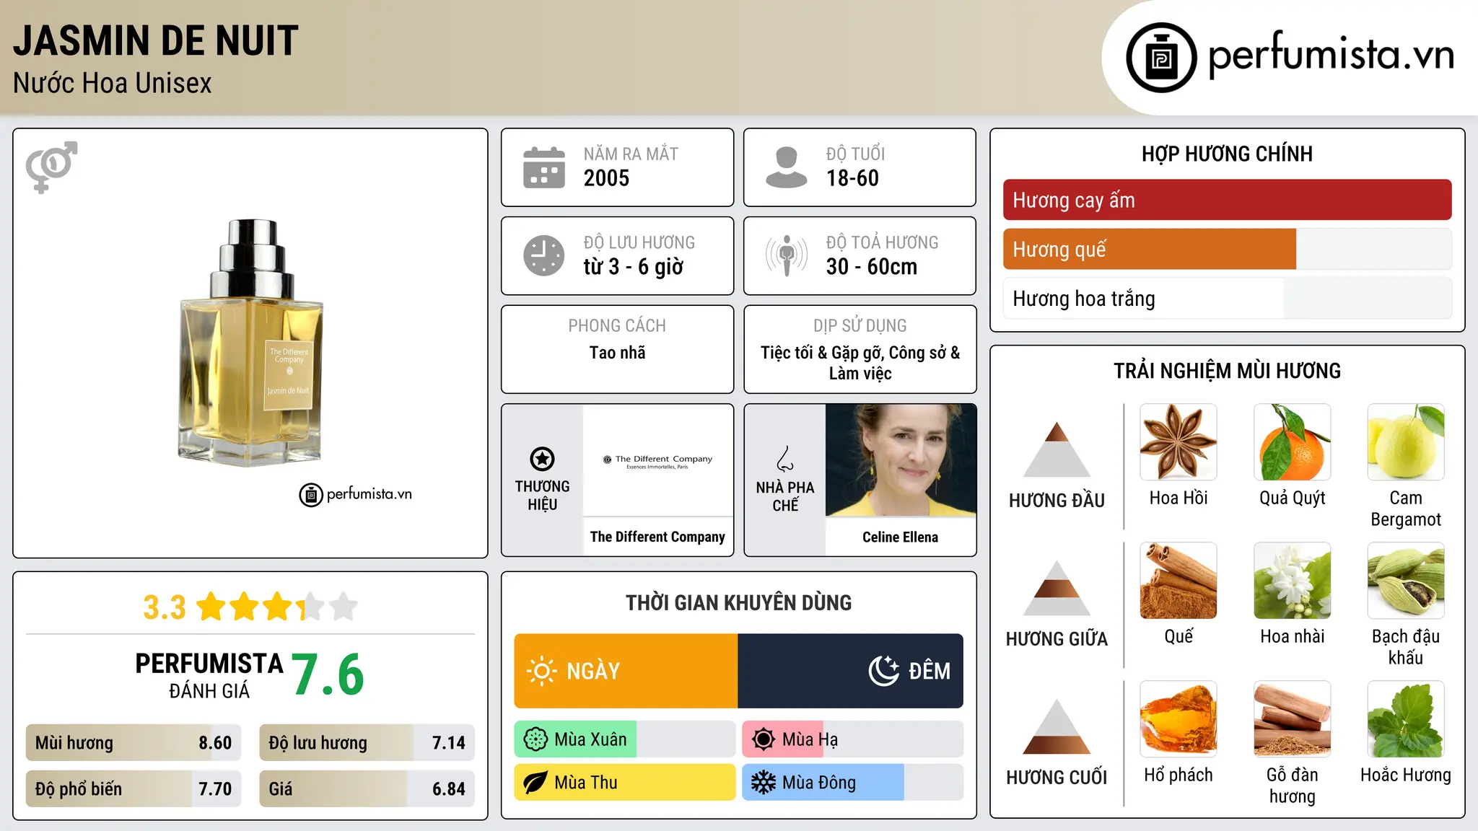Image resolution: width=1478 pixels, height=831 pixels.
Task: Click the nose icon above Nhà pha chế
Action: click(x=785, y=459)
